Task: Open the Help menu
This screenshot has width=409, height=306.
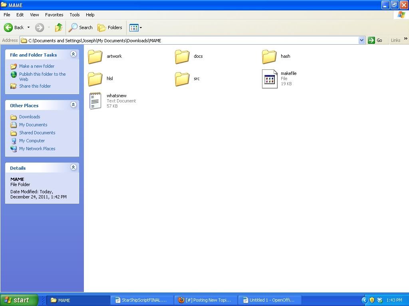Action: point(90,15)
